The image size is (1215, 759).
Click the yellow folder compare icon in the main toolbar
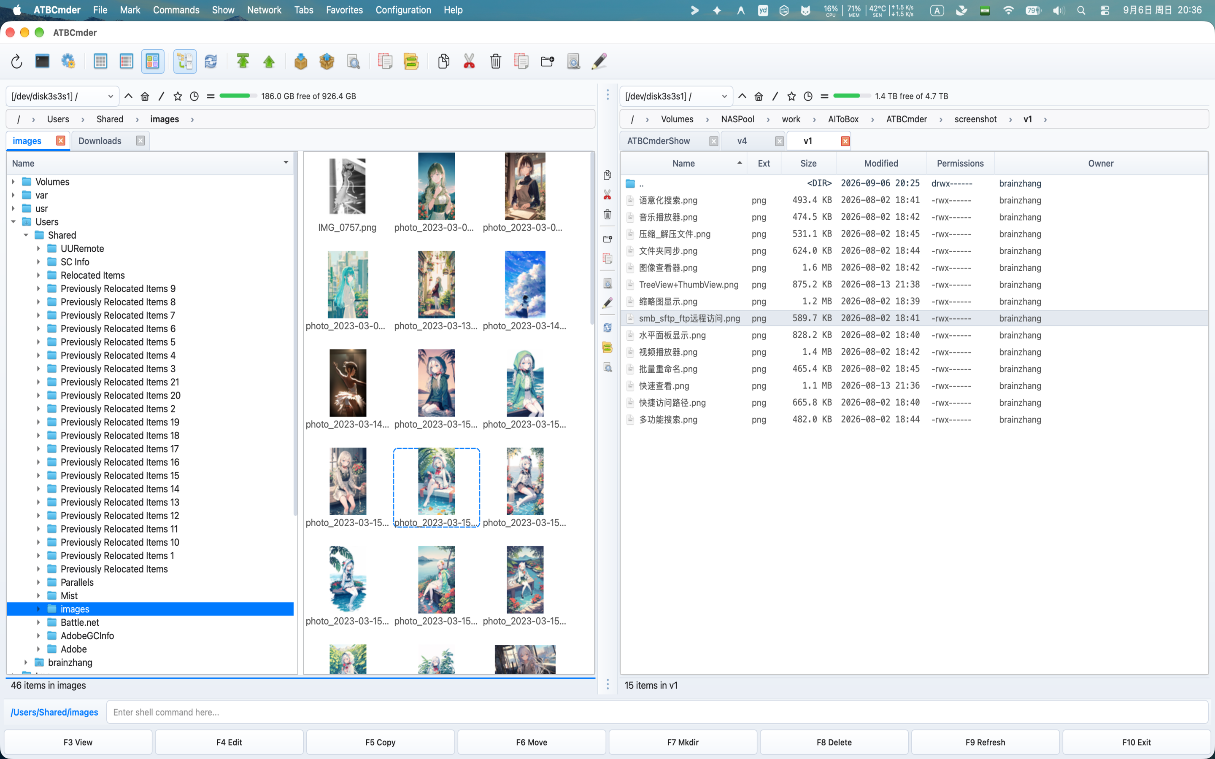click(411, 62)
